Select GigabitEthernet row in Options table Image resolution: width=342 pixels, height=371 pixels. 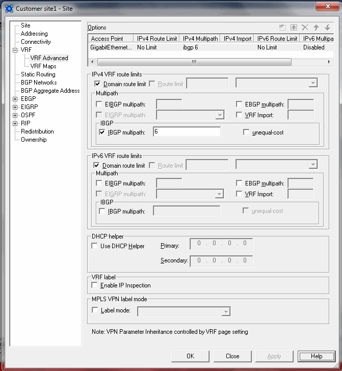[x=211, y=47]
